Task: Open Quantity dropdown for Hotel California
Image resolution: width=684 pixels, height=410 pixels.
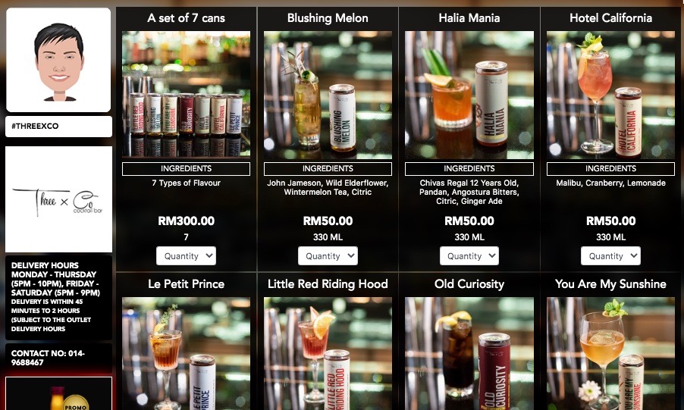Action: click(x=610, y=256)
